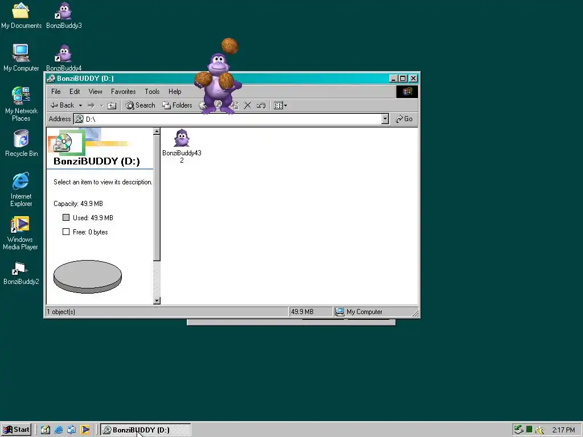Image resolution: width=583 pixels, height=437 pixels.
Task: Click the 2:17 PM clock in the taskbar
Action: [563, 430]
